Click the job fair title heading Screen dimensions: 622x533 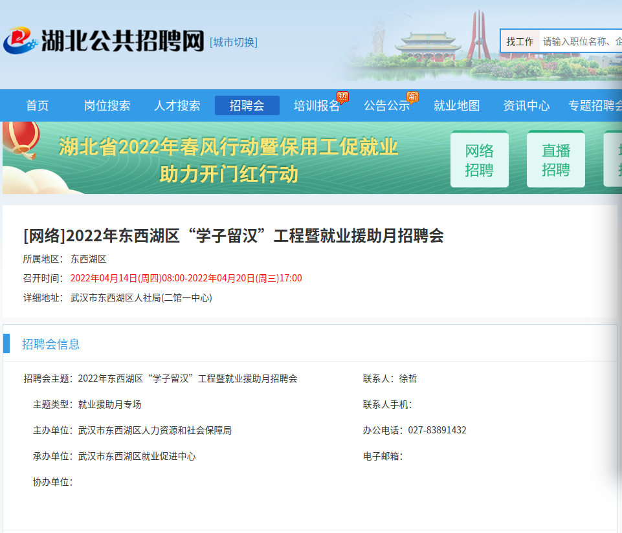[x=233, y=235]
